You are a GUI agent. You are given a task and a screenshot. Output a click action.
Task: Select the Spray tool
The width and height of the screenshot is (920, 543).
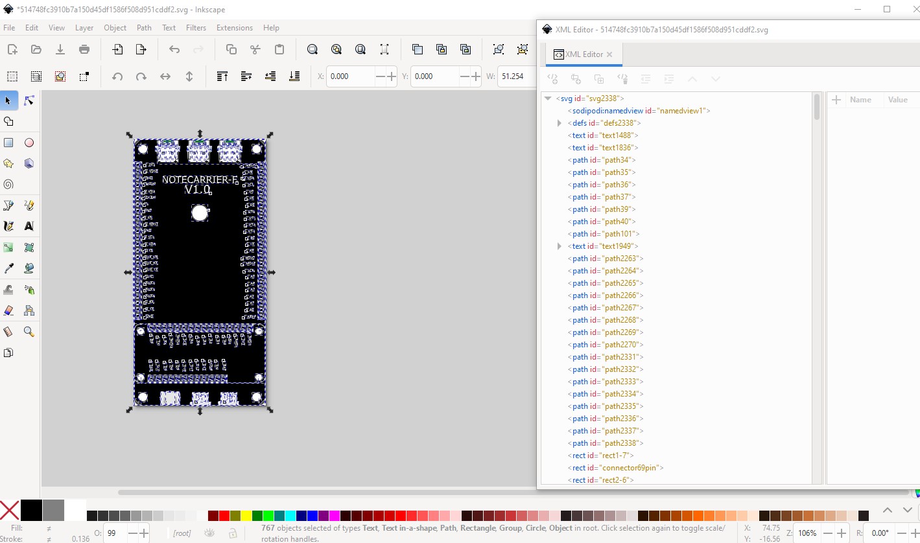pyautogui.click(x=29, y=290)
